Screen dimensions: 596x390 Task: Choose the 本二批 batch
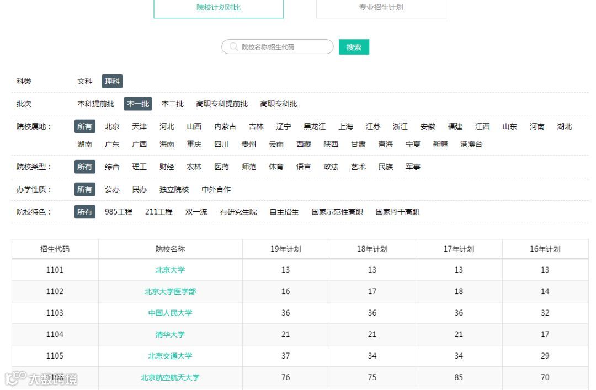click(x=173, y=104)
